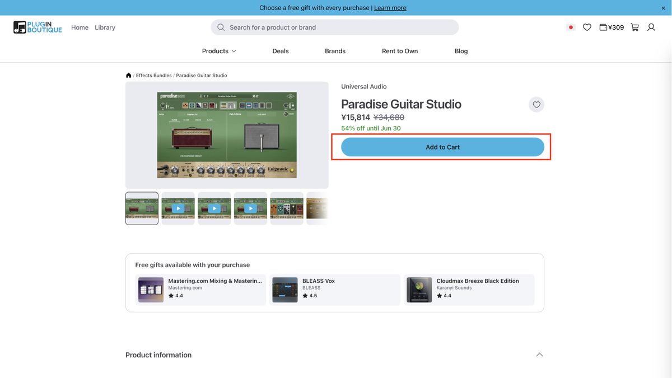This screenshot has height=378, width=672.
Task: Collapse the Product information section
Action: pyautogui.click(x=539, y=354)
